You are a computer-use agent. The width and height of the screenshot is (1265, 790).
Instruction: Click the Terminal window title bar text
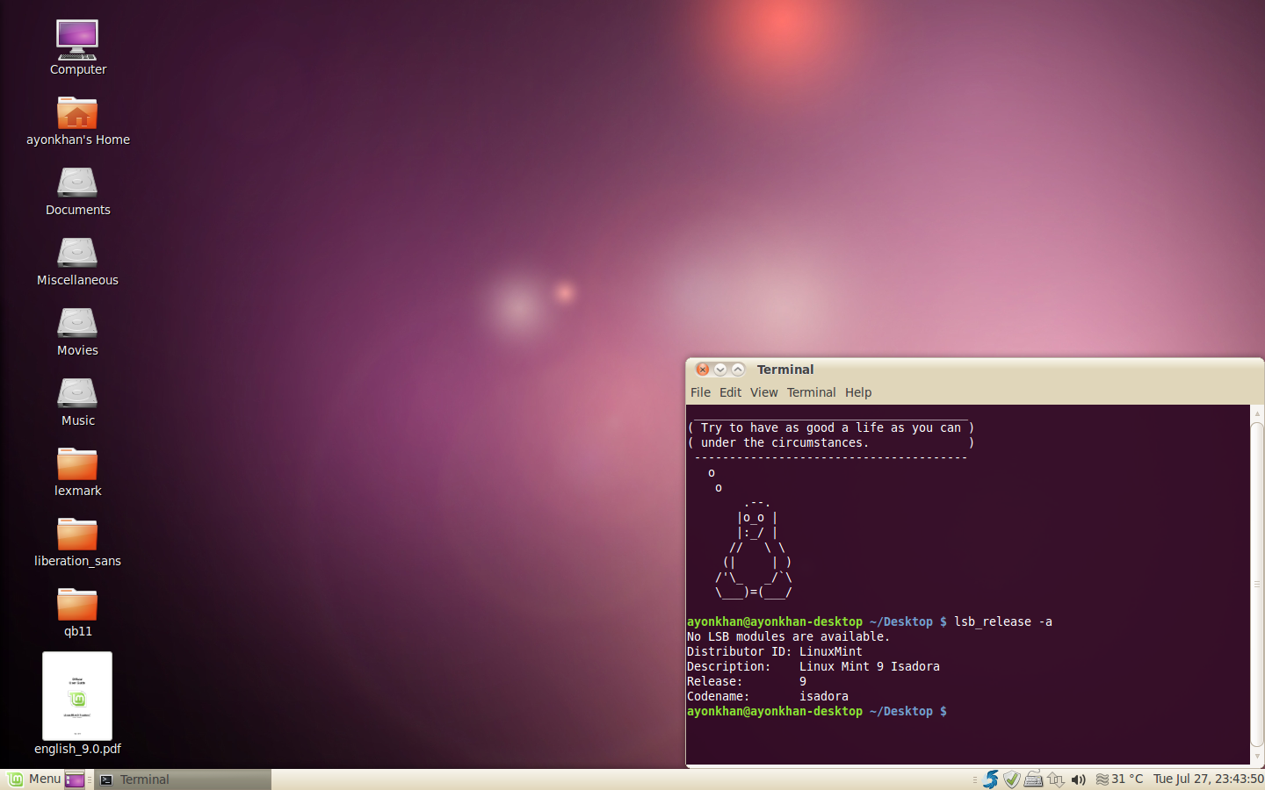coord(785,370)
